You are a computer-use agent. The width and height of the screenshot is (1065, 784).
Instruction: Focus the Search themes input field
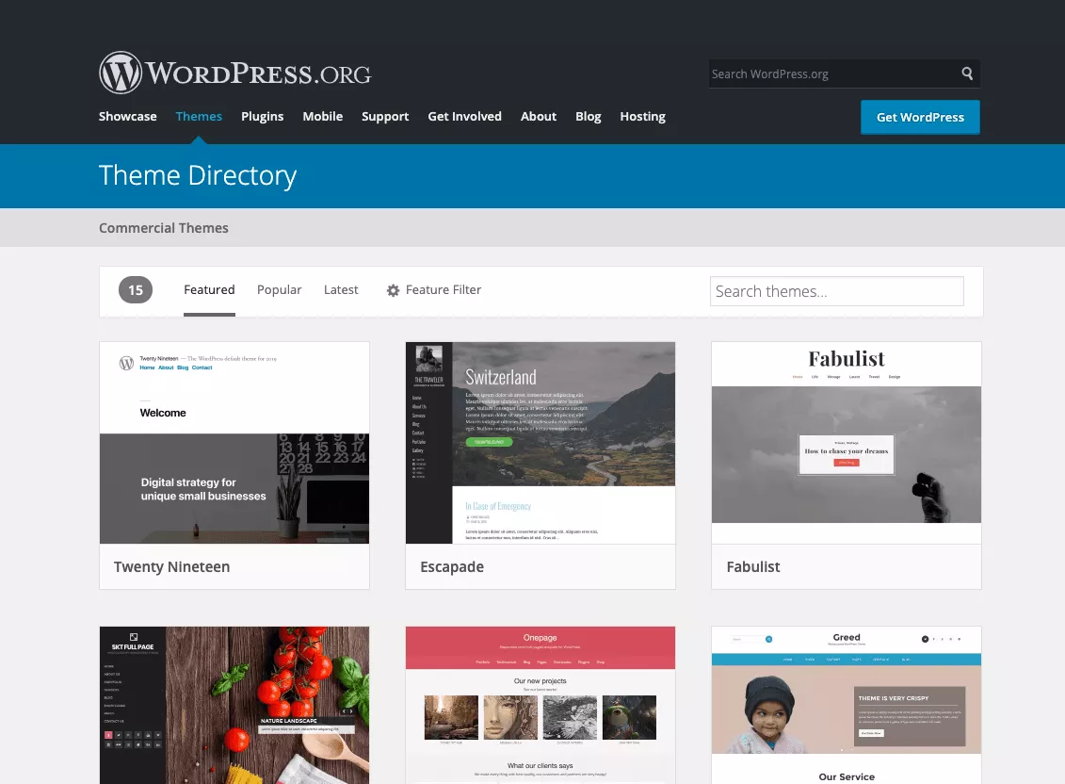tap(837, 291)
